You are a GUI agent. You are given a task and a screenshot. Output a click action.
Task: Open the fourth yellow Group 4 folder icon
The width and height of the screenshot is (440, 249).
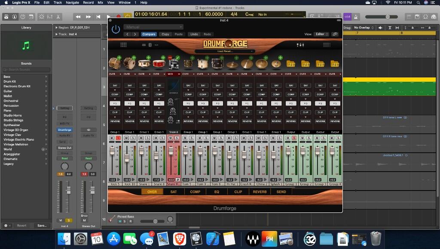tap(335, 64)
